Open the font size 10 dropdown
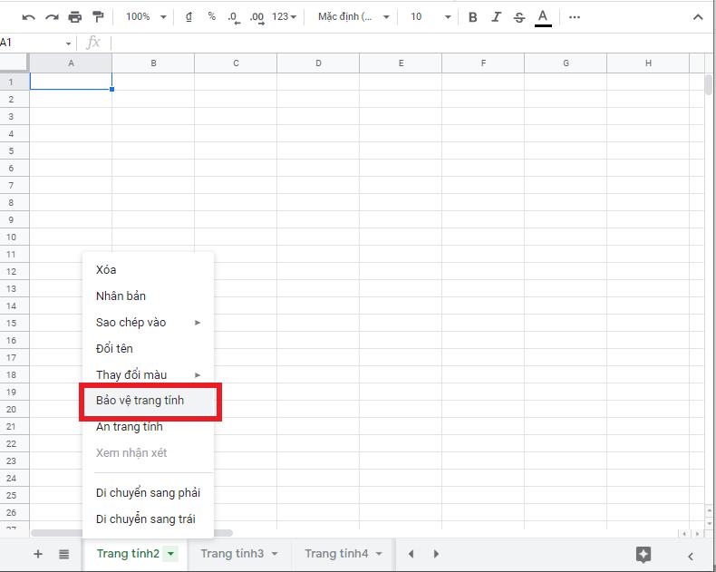This screenshot has width=716, height=572. coord(431,17)
